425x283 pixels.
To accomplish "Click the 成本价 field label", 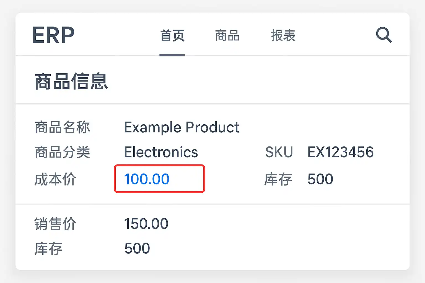I will (x=55, y=179).
